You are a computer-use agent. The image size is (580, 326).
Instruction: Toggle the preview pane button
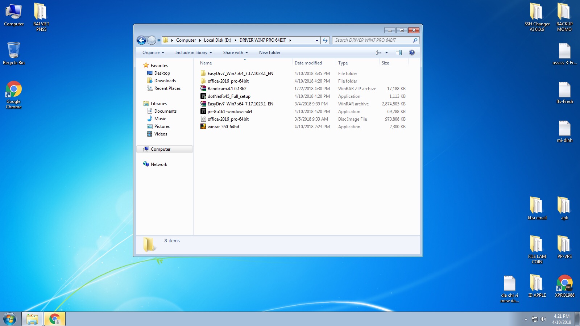click(x=398, y=53)
